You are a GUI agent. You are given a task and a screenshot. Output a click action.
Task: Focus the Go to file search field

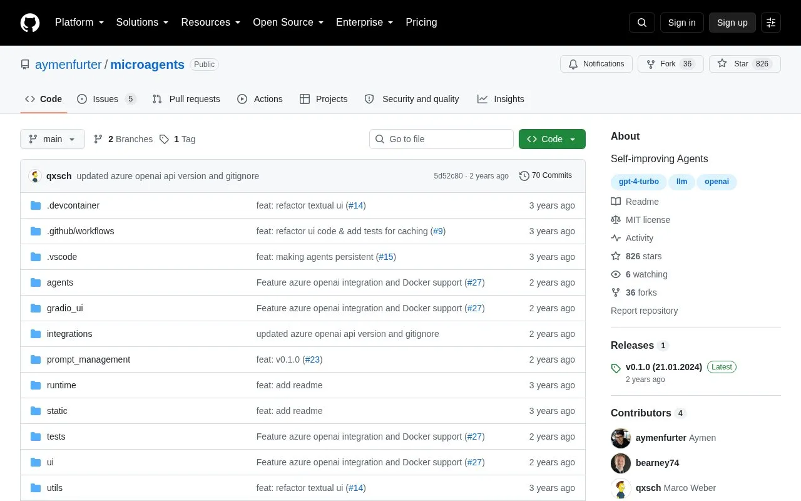click(441, 139)
